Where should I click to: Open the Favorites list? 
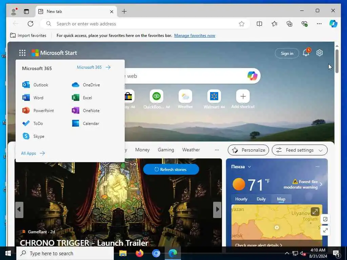(274, 24)
